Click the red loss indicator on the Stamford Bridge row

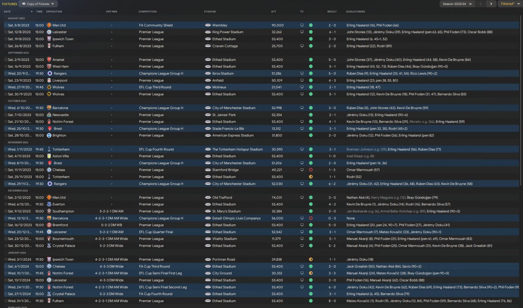click(x=311, y=170)
